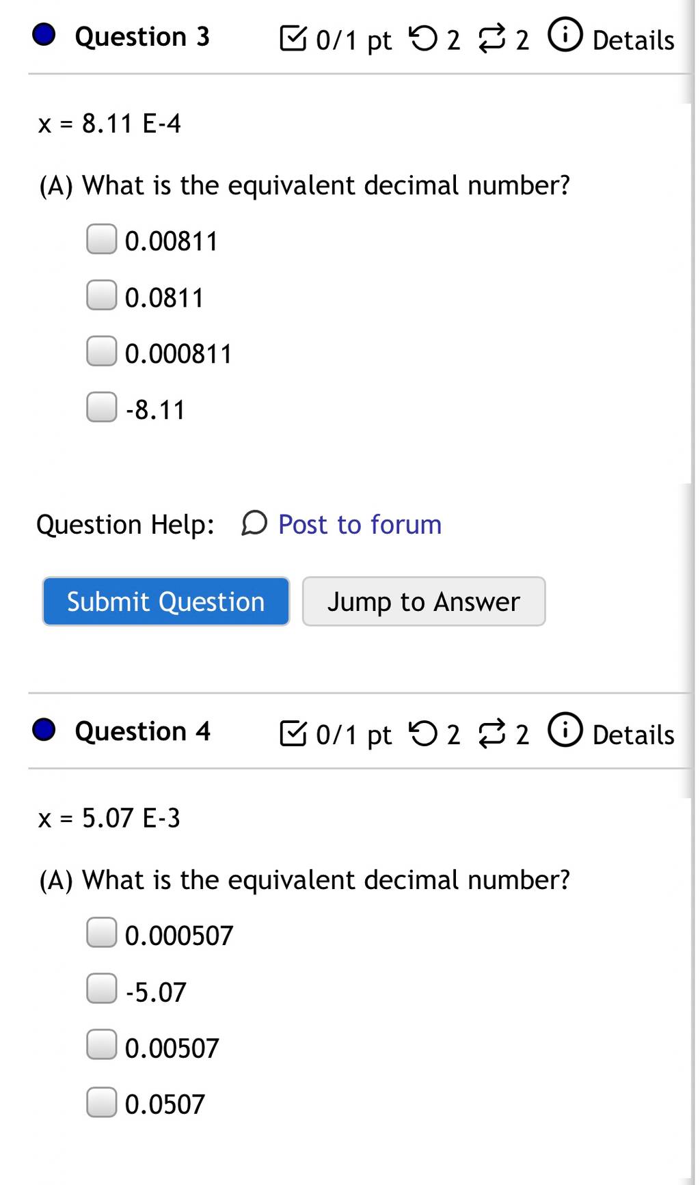Click the score checkbox icon on Question 3
Viewport: 700px width, 1185px height.
tap(293, 38)
